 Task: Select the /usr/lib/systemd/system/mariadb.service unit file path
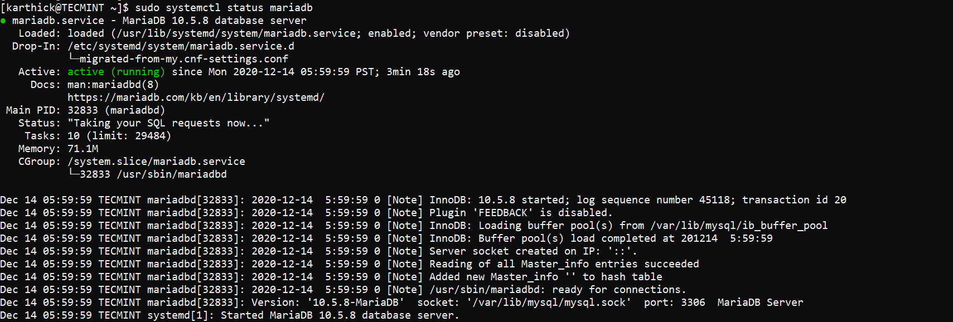coord(236,33)
